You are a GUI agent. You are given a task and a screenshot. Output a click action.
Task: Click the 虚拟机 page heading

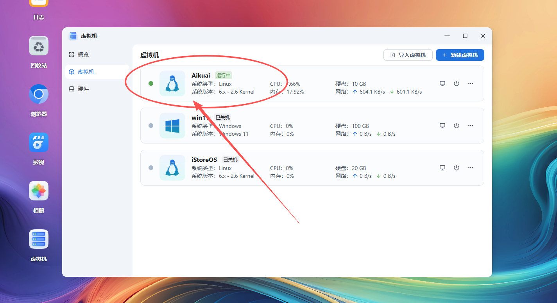[x=150, y=55]
